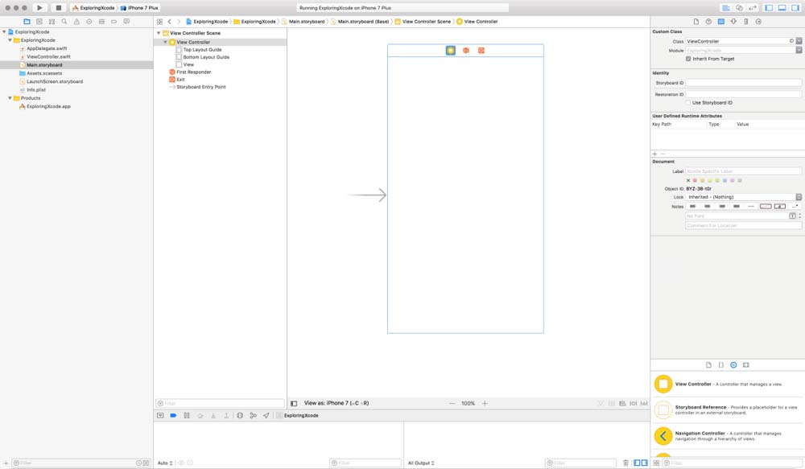Open the Lock dropdown menu
This screenshot has height=469, width=805.
click(x=799, y=197)
